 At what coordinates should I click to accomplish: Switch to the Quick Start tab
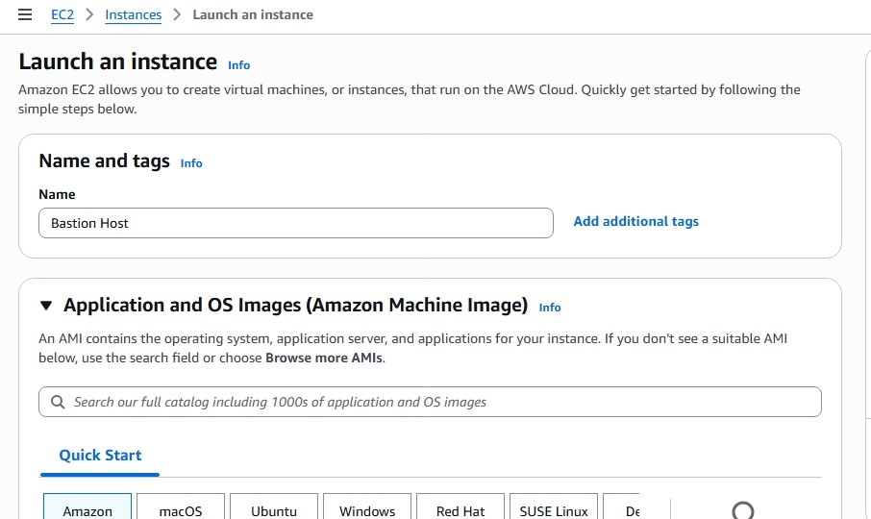pos(100,456)
